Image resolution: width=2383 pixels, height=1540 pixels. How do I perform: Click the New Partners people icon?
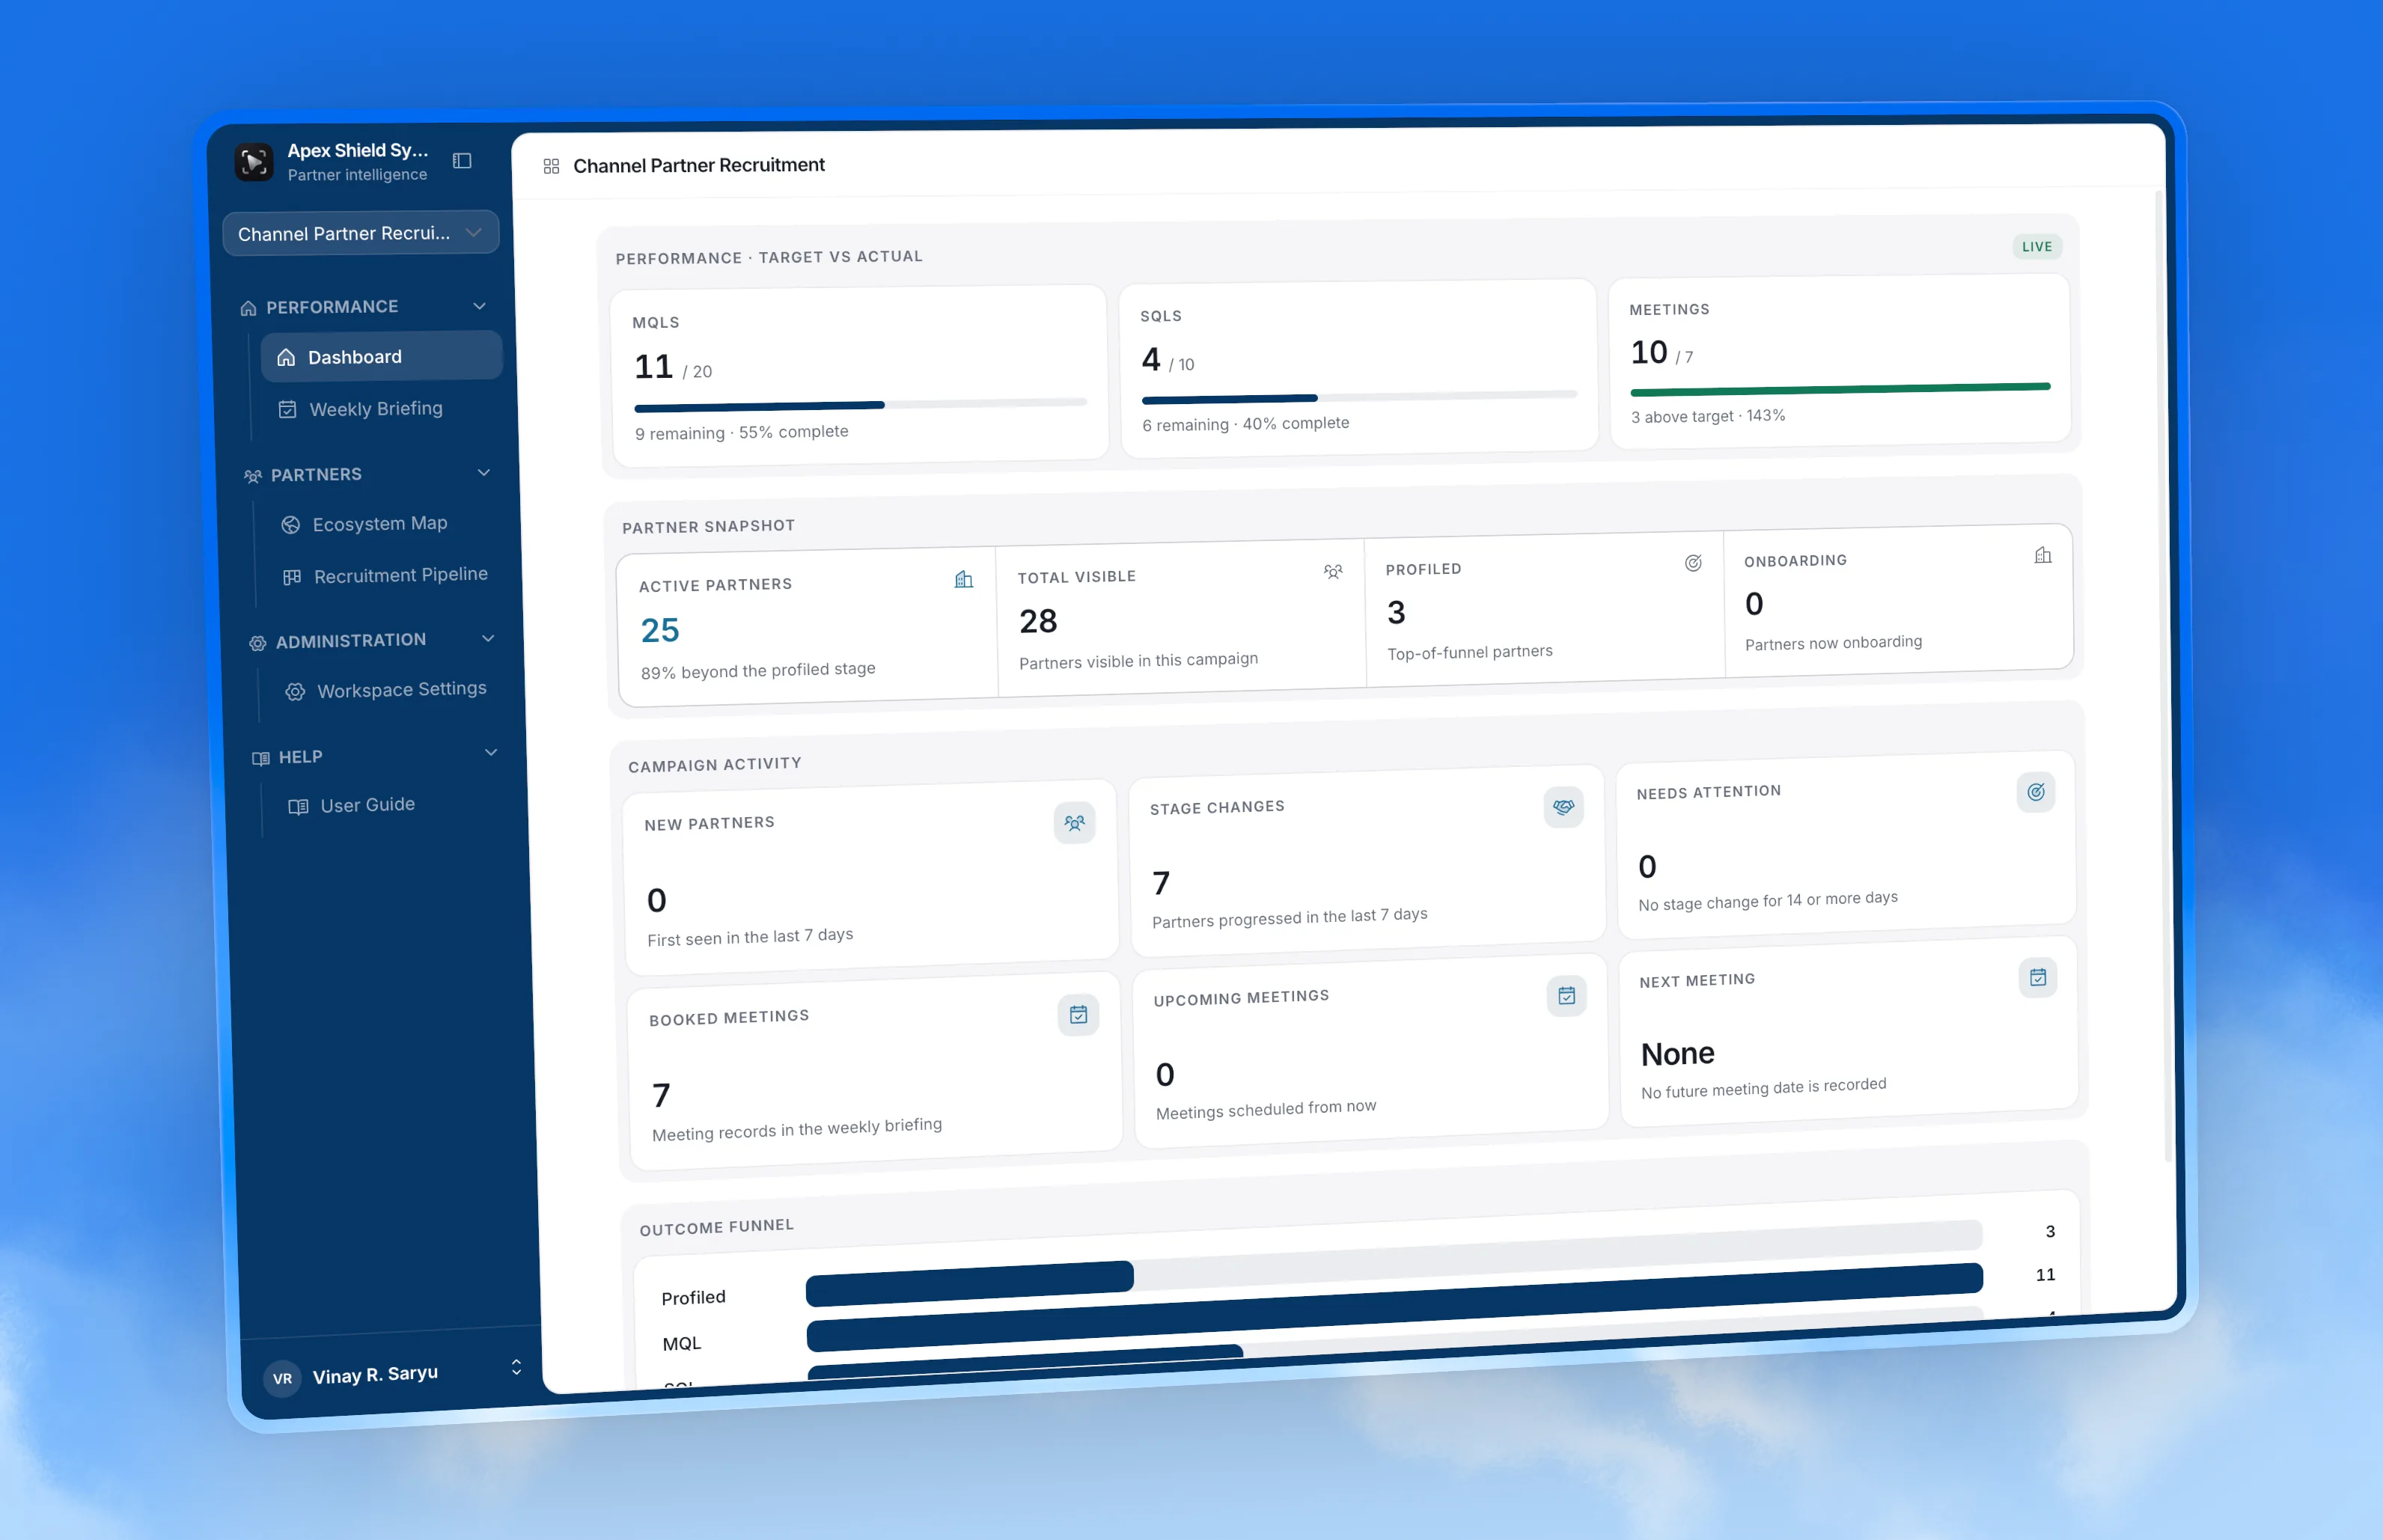1074,823
